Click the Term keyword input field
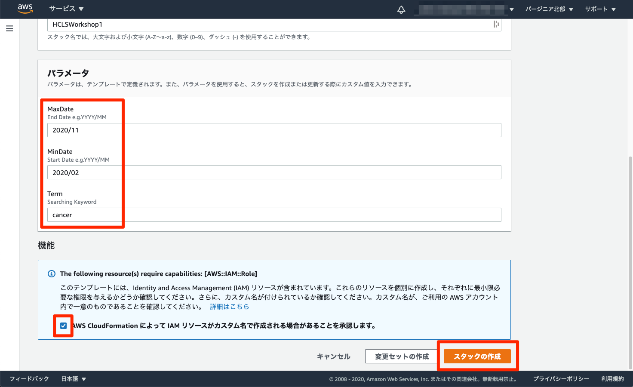The width and height of the screenshot is (633, 387). point(274,215)
